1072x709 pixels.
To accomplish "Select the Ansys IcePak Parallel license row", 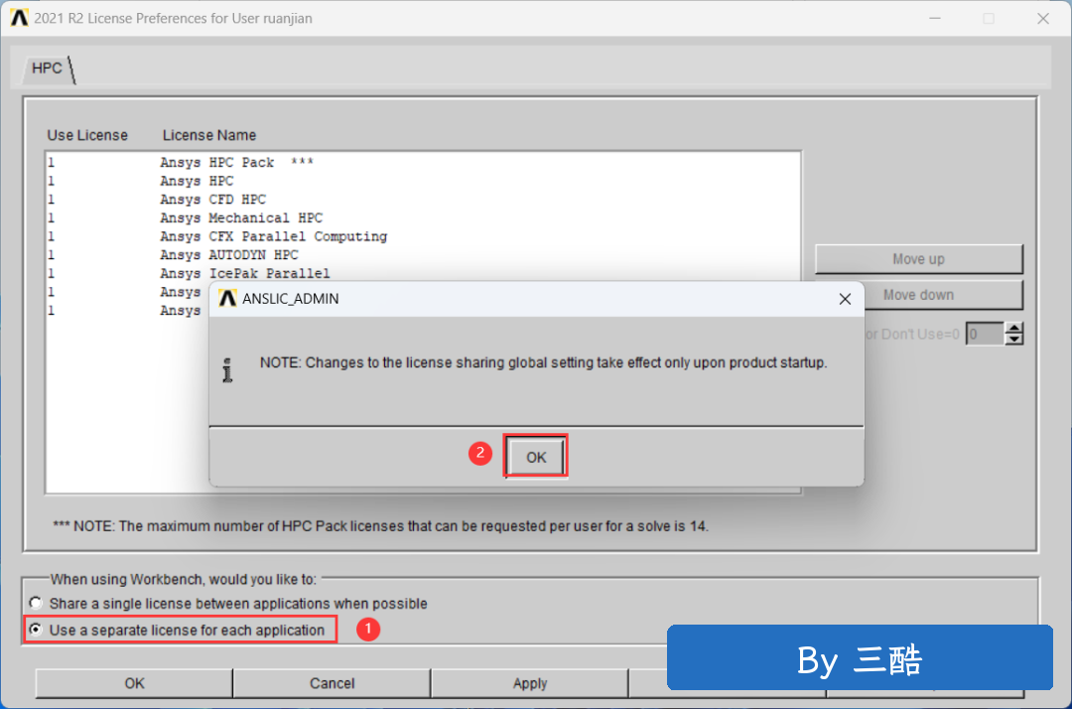I will tap(423, 273).
